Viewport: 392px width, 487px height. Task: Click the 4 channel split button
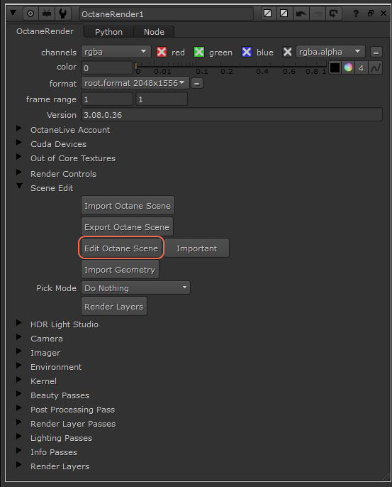pos(362,67)
